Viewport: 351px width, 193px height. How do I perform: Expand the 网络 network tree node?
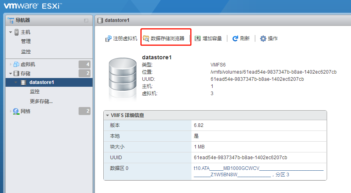click(10, 111)
